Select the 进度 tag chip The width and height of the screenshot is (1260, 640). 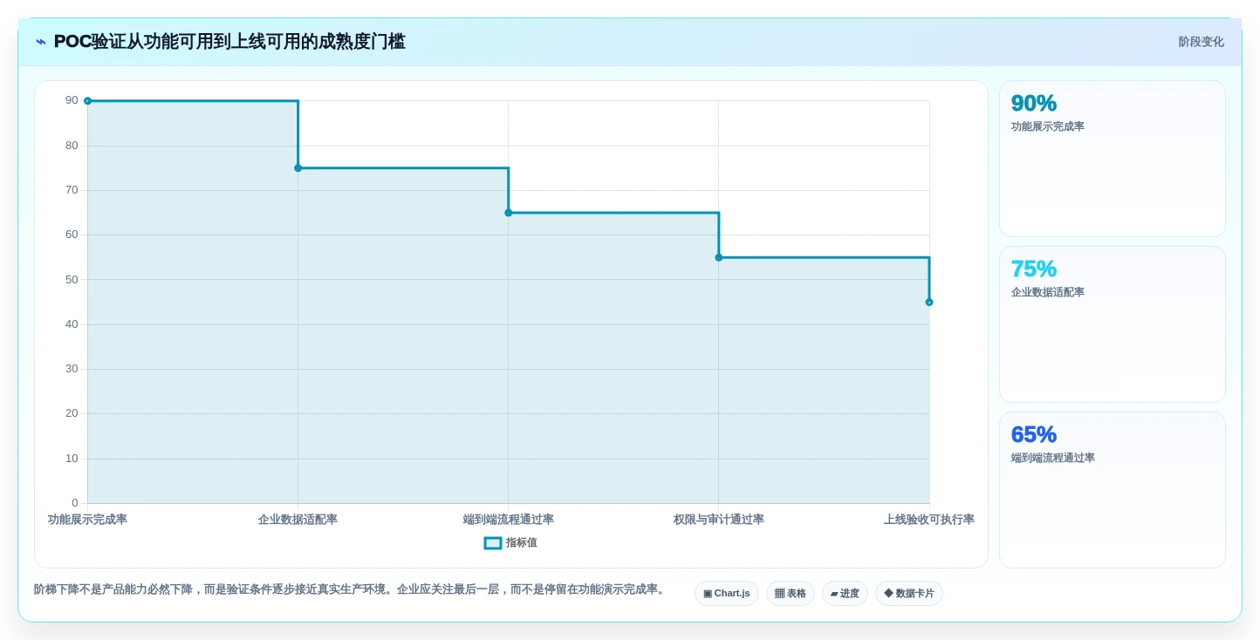[x=845, y=594]
